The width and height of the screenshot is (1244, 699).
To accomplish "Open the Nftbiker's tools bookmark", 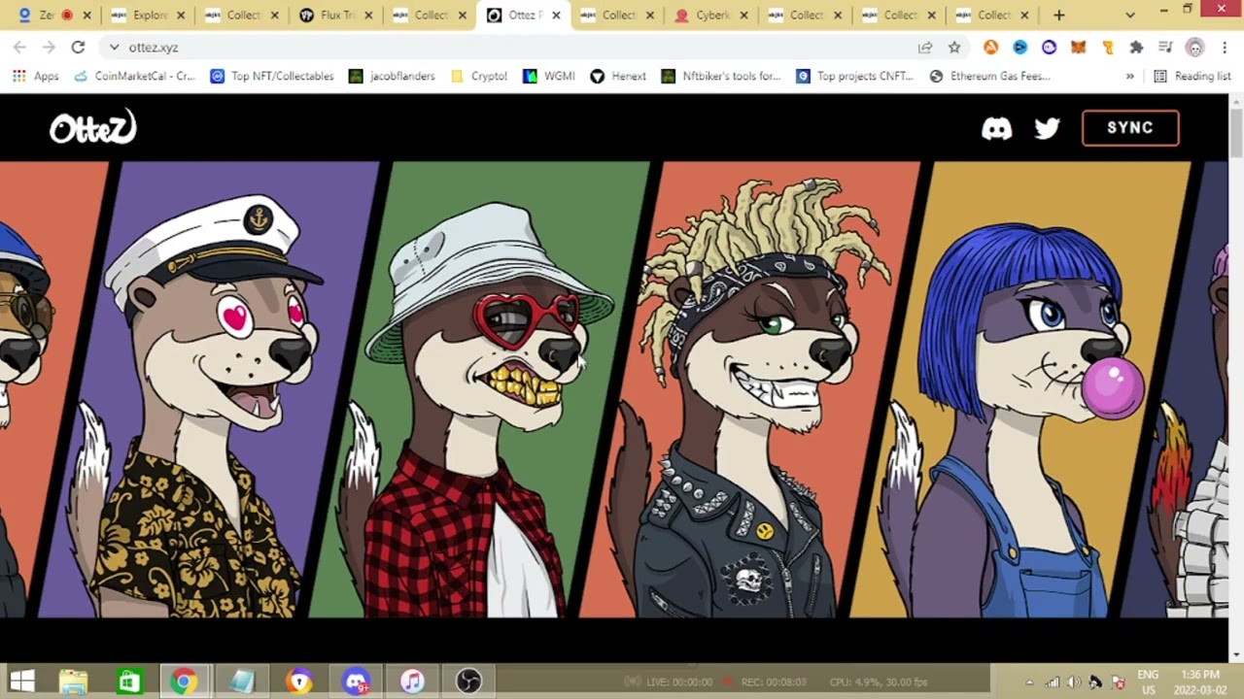I will click(x=720, y=76).
